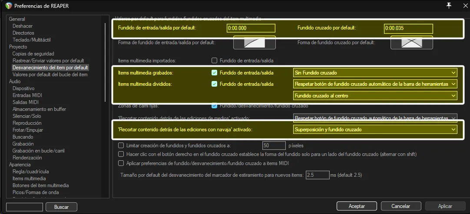The height and width of the screenshot is (214, 470).
Task: Select Almacenamiento en buffer page
Action: click(39, 109)
